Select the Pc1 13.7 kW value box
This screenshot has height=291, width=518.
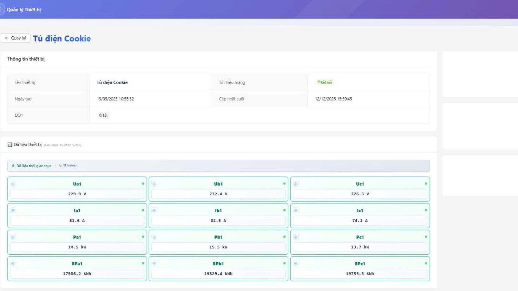pos(360,247)
